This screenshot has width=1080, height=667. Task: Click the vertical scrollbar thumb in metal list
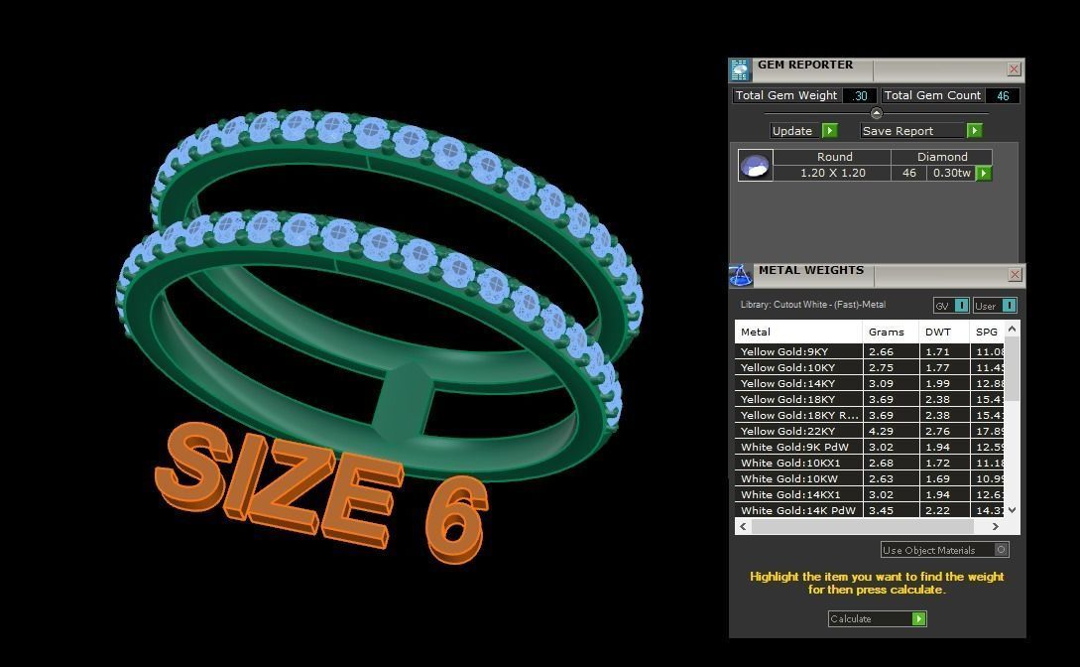point(1012,368)
